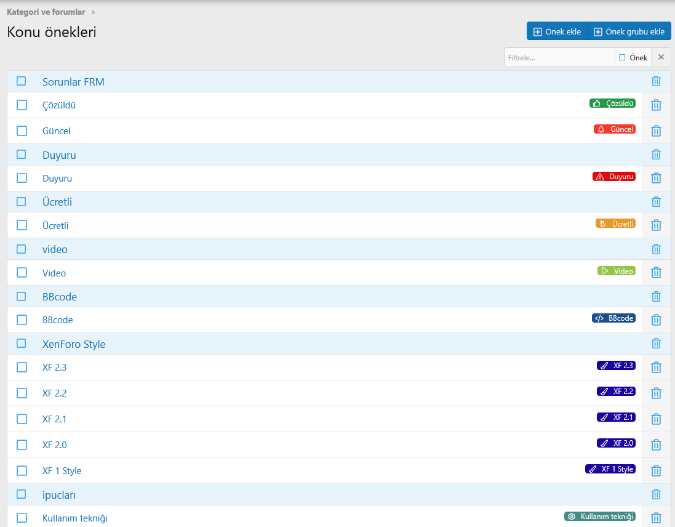The height and width of the screenshot is (527, 675).
Task: Click trash icon for Kullanım tekniği
Action: (656, 518)
